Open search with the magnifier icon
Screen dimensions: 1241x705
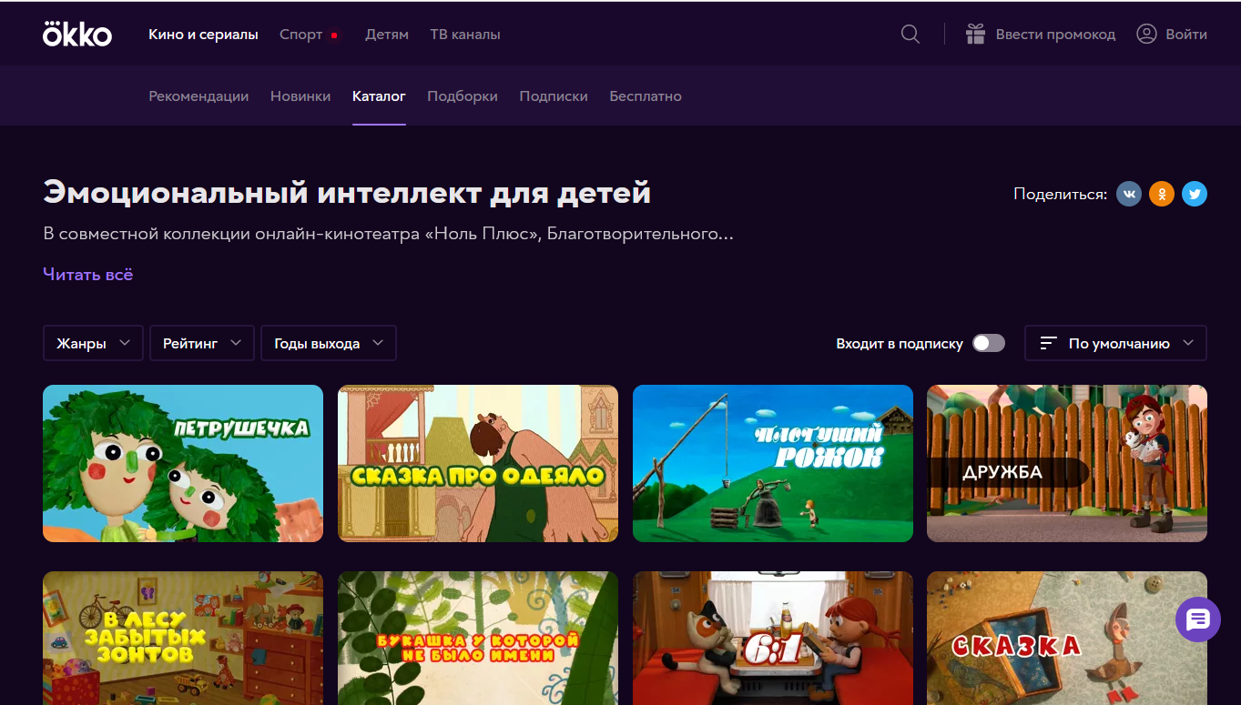pos(910,35)
